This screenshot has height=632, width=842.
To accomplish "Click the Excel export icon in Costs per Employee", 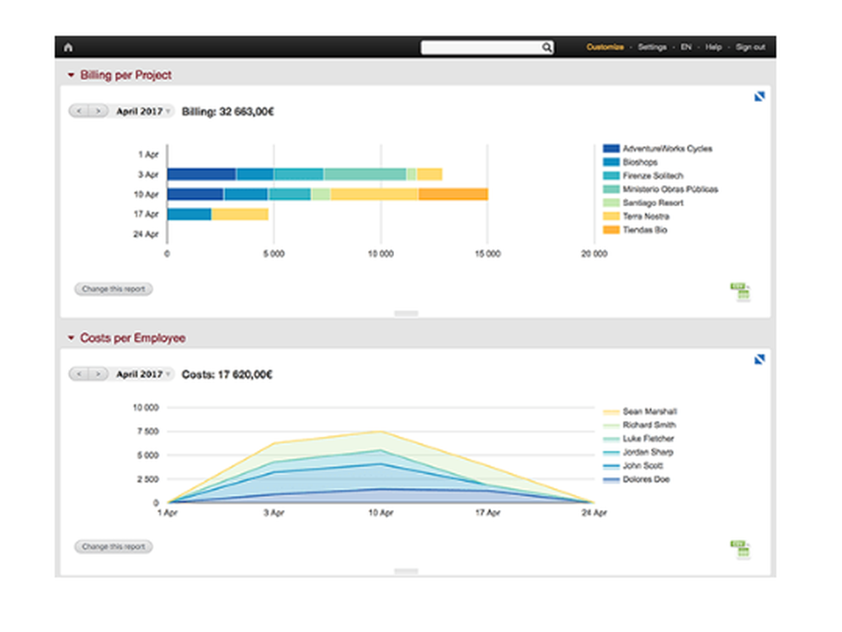I will pyautogui.click(x=738, y=548).
